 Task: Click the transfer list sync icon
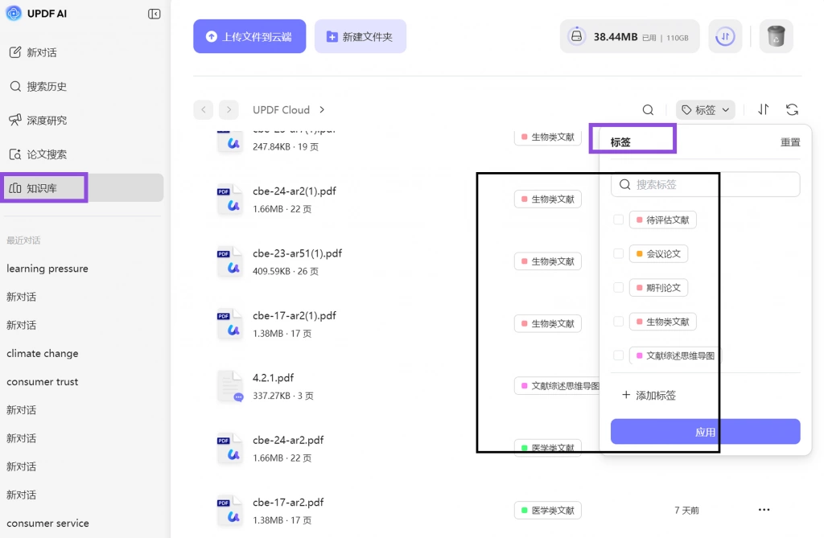(x=725, y=36)
